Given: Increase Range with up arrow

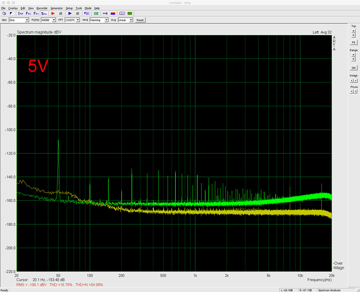Looking at the screenshot, I should (x=353, y=55).
